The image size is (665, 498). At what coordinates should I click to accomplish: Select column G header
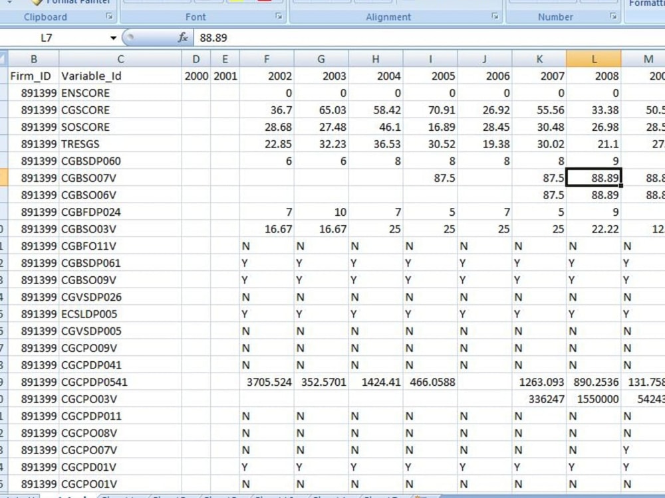pyautogui.click(x=321, y=59)
